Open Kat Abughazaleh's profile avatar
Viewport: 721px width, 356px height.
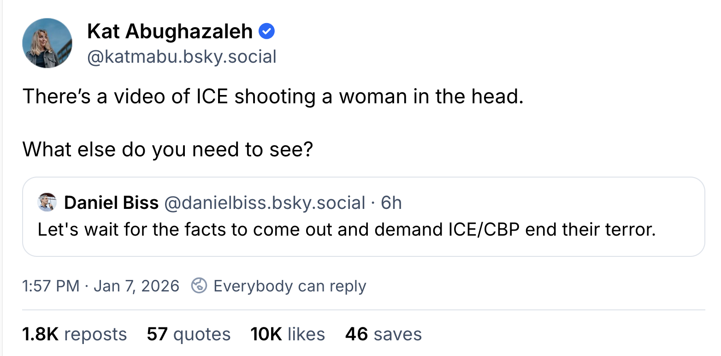tap(47, 43)
